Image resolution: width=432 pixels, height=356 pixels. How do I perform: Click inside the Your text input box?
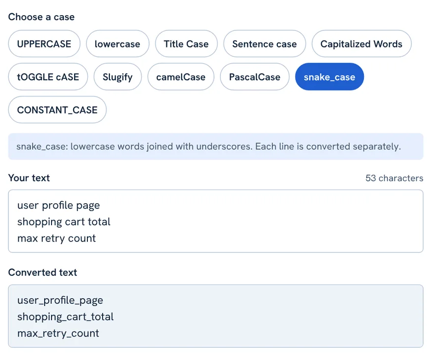click(x=216, y=221)
